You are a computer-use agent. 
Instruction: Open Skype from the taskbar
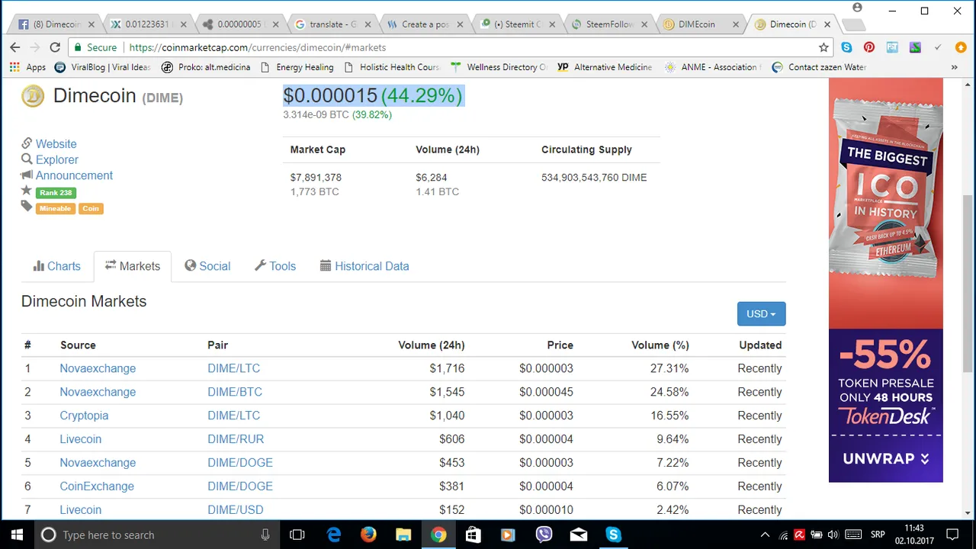614,535
